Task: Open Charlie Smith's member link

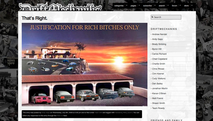Action: point(159,64)
